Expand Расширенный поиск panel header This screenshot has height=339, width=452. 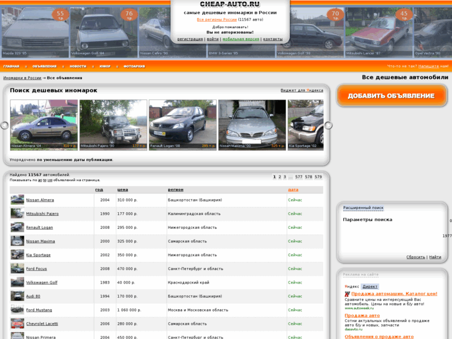(x=363, y=208)
